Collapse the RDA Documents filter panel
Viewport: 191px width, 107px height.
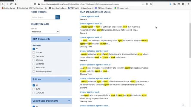[69, 39]
